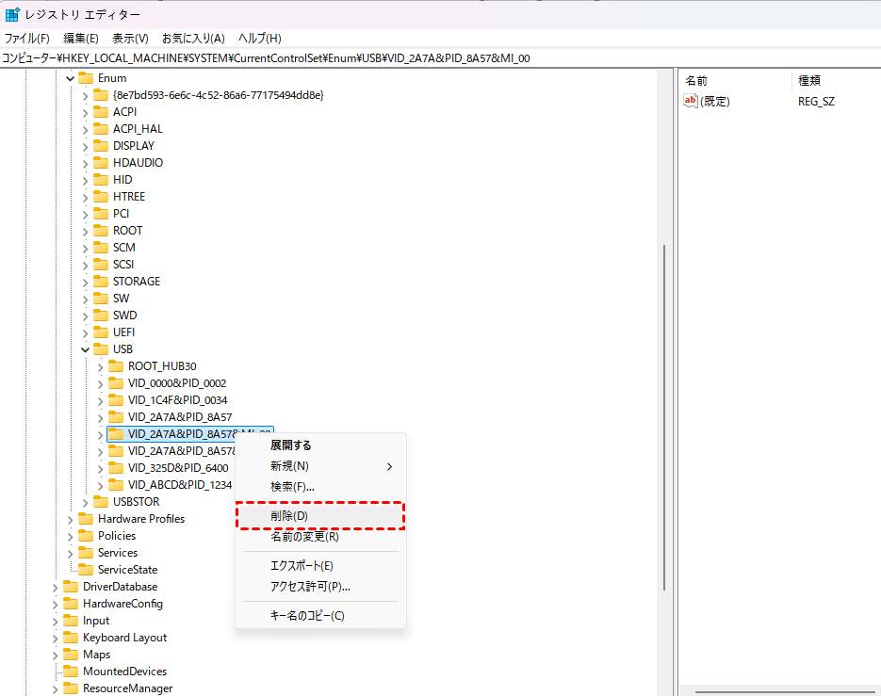Screen dimensions: 881x696
Task: Expand the 新規(N) submenu arrow
Action: [389, 466]
